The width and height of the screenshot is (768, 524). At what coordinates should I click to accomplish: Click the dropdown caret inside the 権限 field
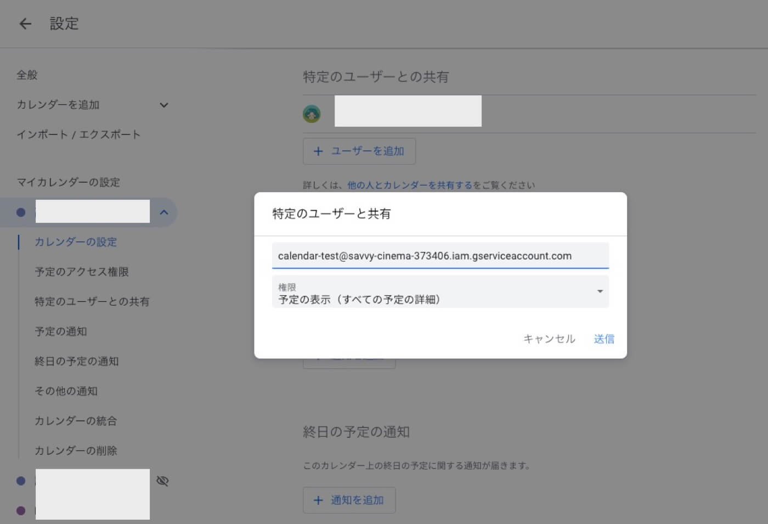tap(600, 291)
